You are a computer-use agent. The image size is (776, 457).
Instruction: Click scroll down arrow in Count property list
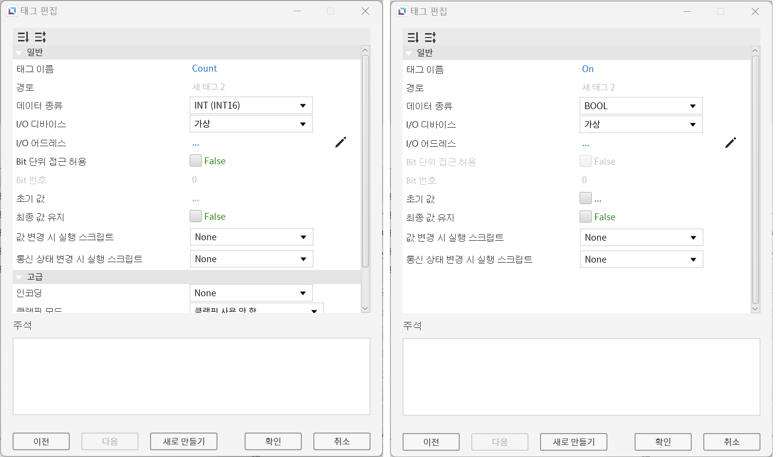365,308
